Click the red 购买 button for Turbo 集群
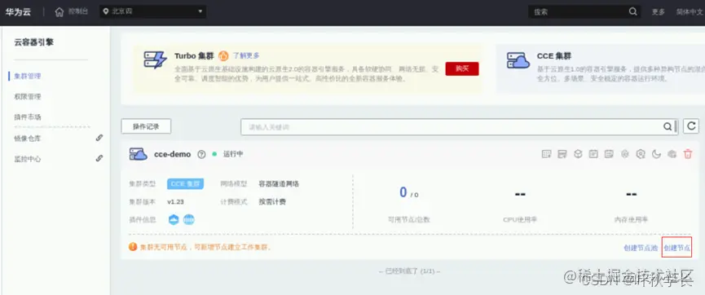 462,68
